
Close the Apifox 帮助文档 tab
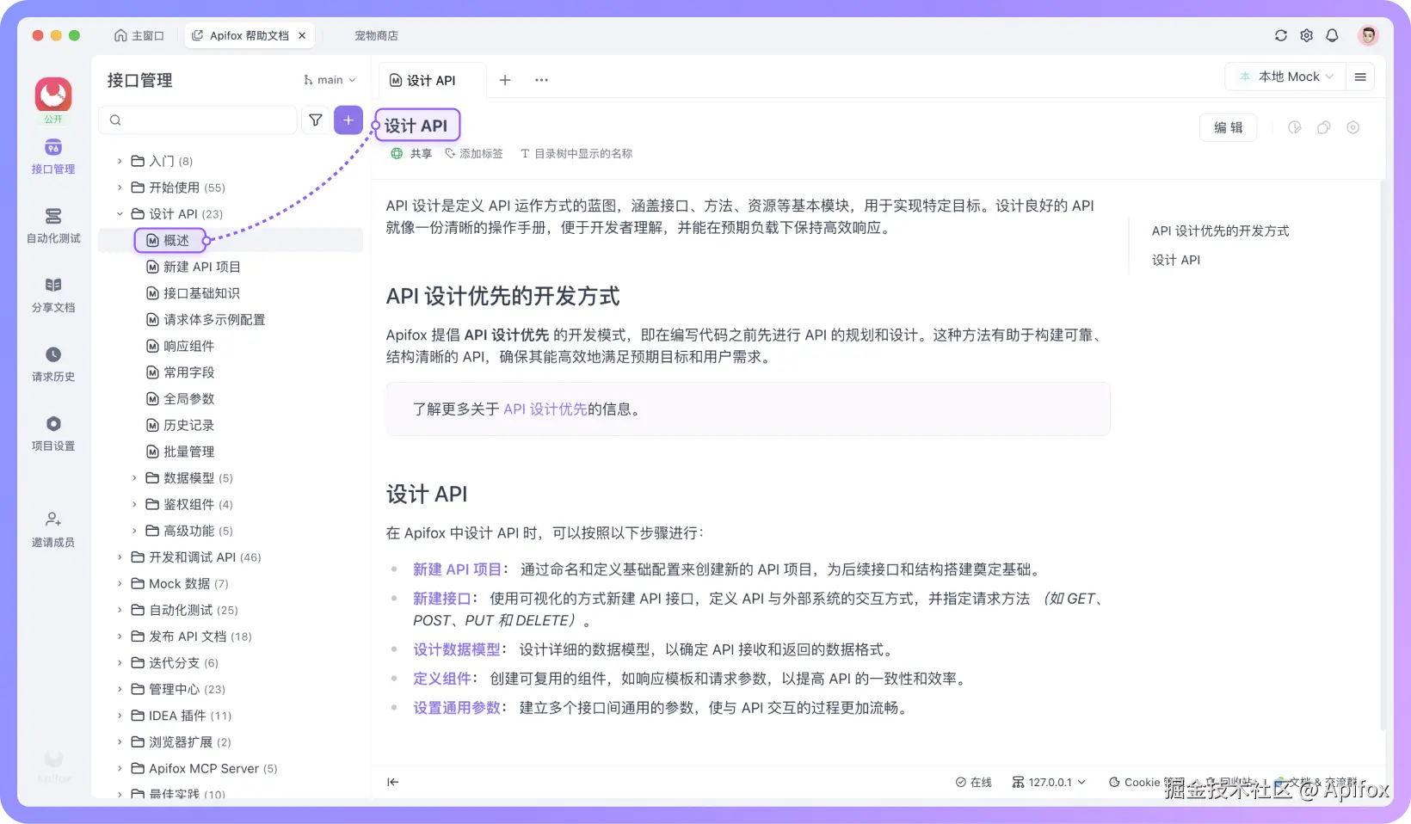[302, 35]
